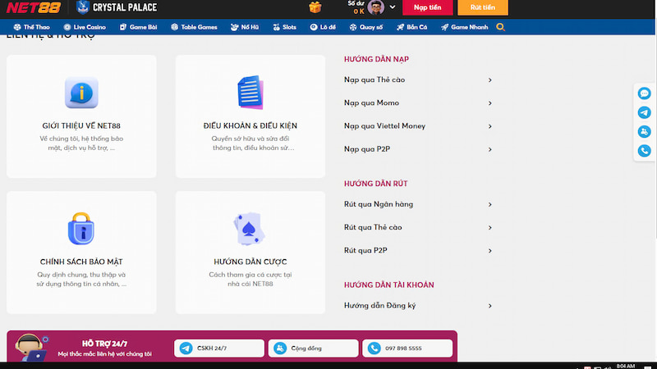Viewport: 657px width, 369px height.
Task: Click the Điều Khoản & Điều Kiện document icon
Action: (250, 93)
